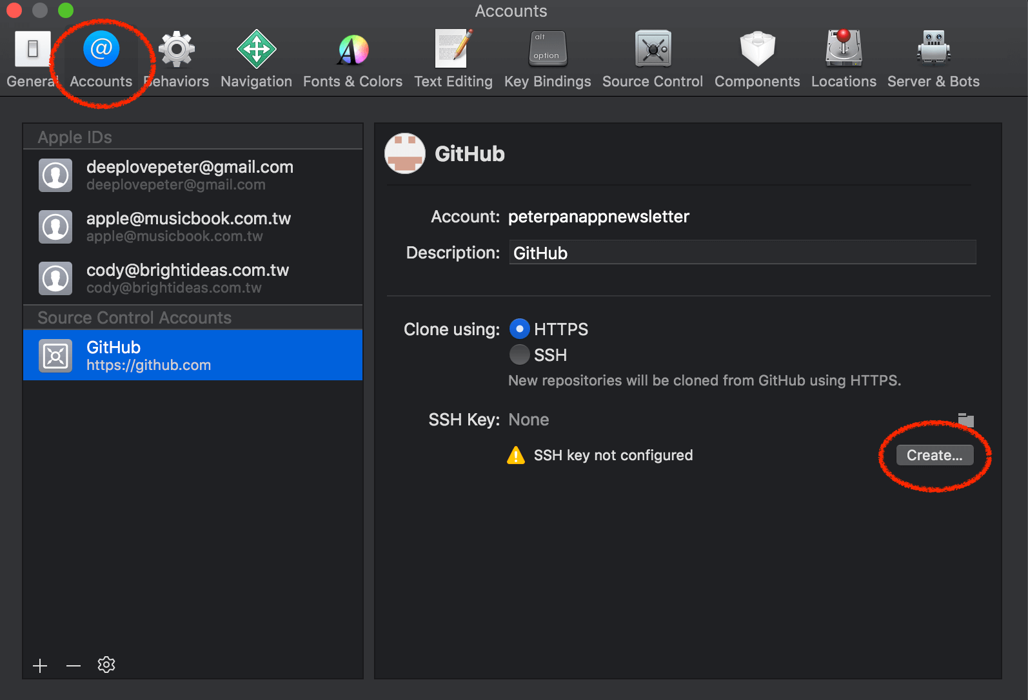
Task: Select cody@brightideas.com.tw Apple ID
Action: coord(193,278)
